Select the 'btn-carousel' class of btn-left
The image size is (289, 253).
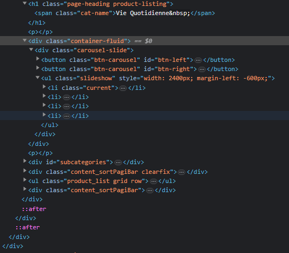click(x=115, y=60)
